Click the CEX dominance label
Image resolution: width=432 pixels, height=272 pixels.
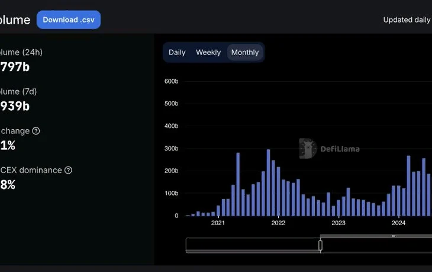coord(31,170)
